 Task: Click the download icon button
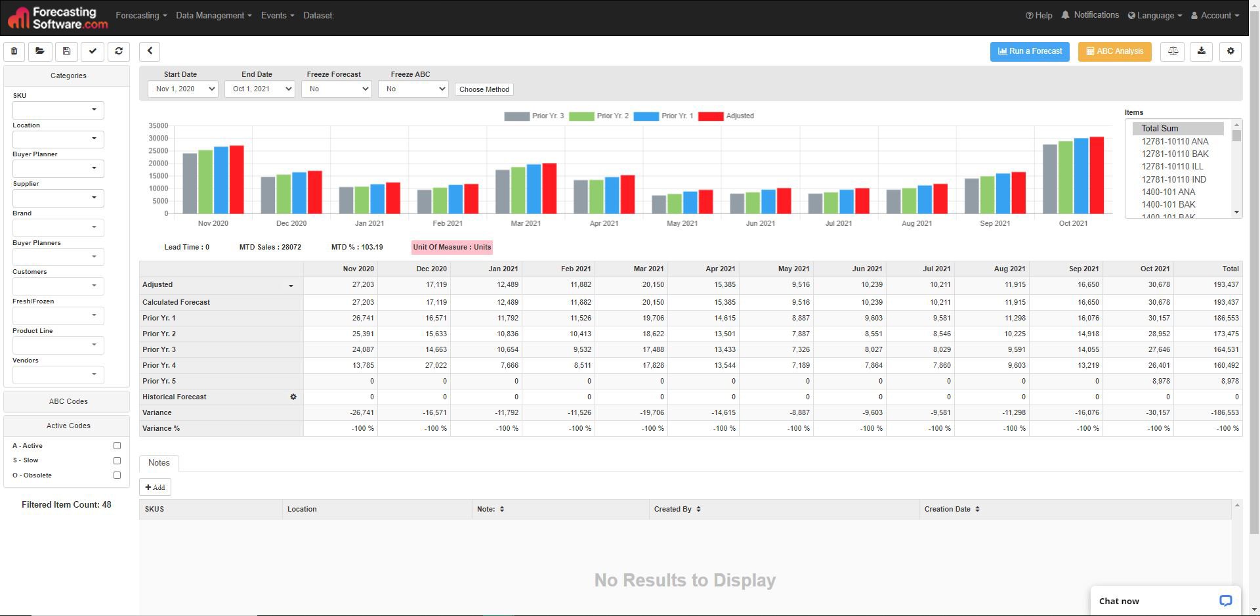pos(1202,51)
